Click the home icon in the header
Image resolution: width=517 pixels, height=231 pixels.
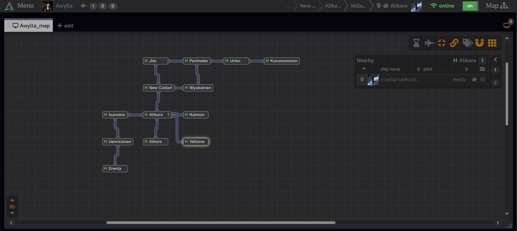click(x=386, y=6)
